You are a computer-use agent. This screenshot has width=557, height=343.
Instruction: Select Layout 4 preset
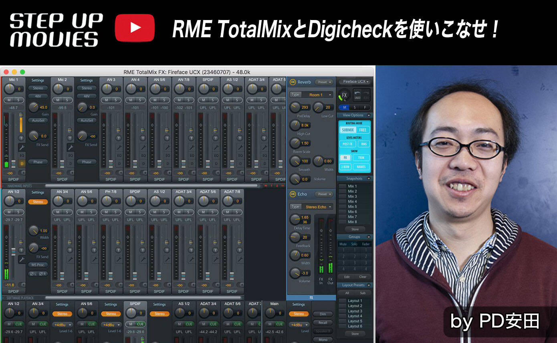354,316
